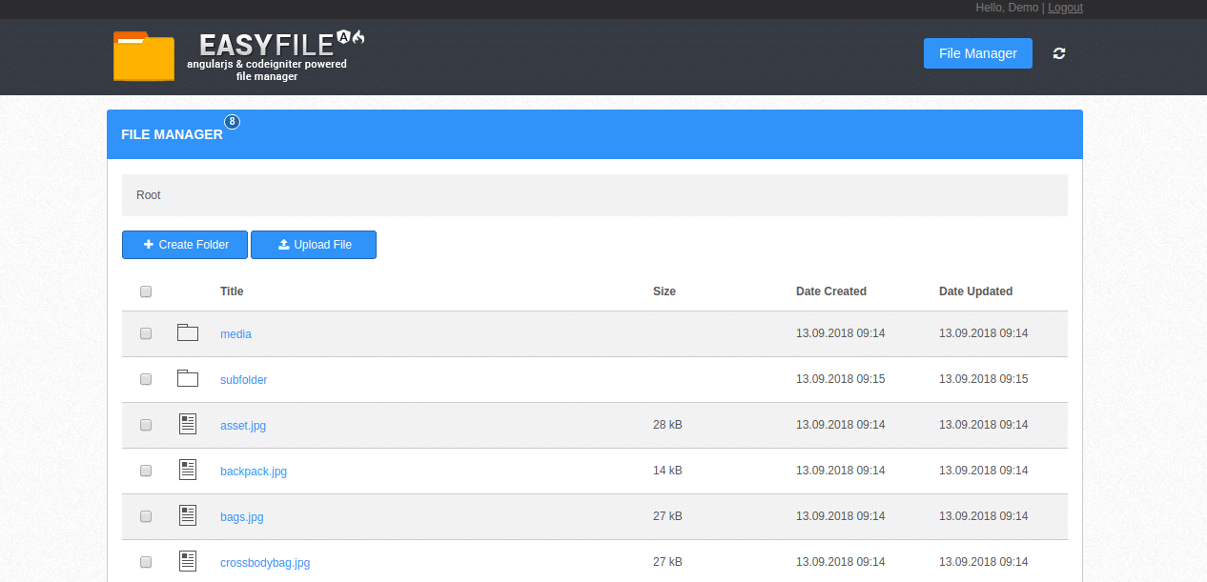
Task: Toggle the select-all checkbox in the table header
Action: (145, 291)
